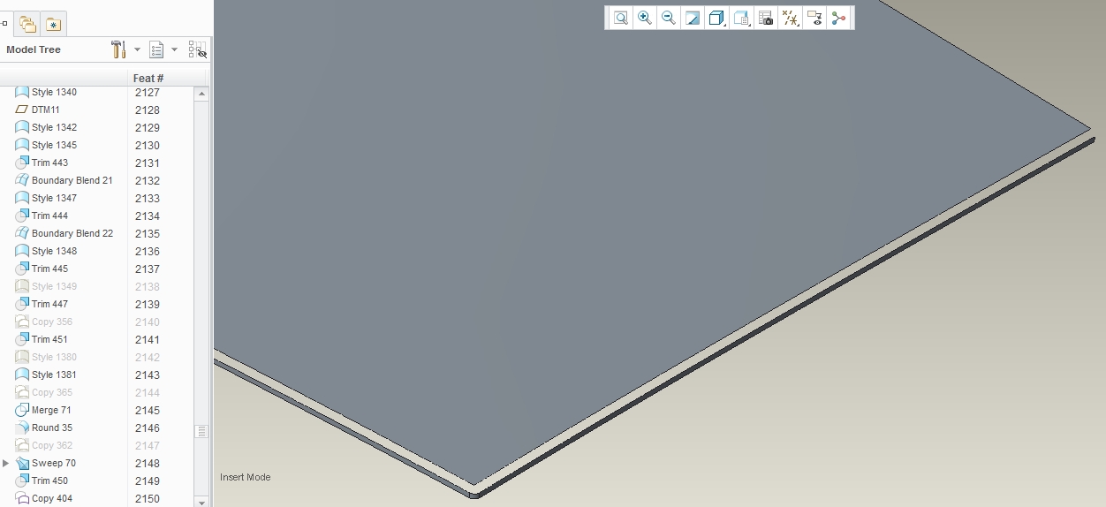The height and width of the screenshot is (507, 1106).
Task: Switch to the Favorites folder tab
Action: coord(53,25)
